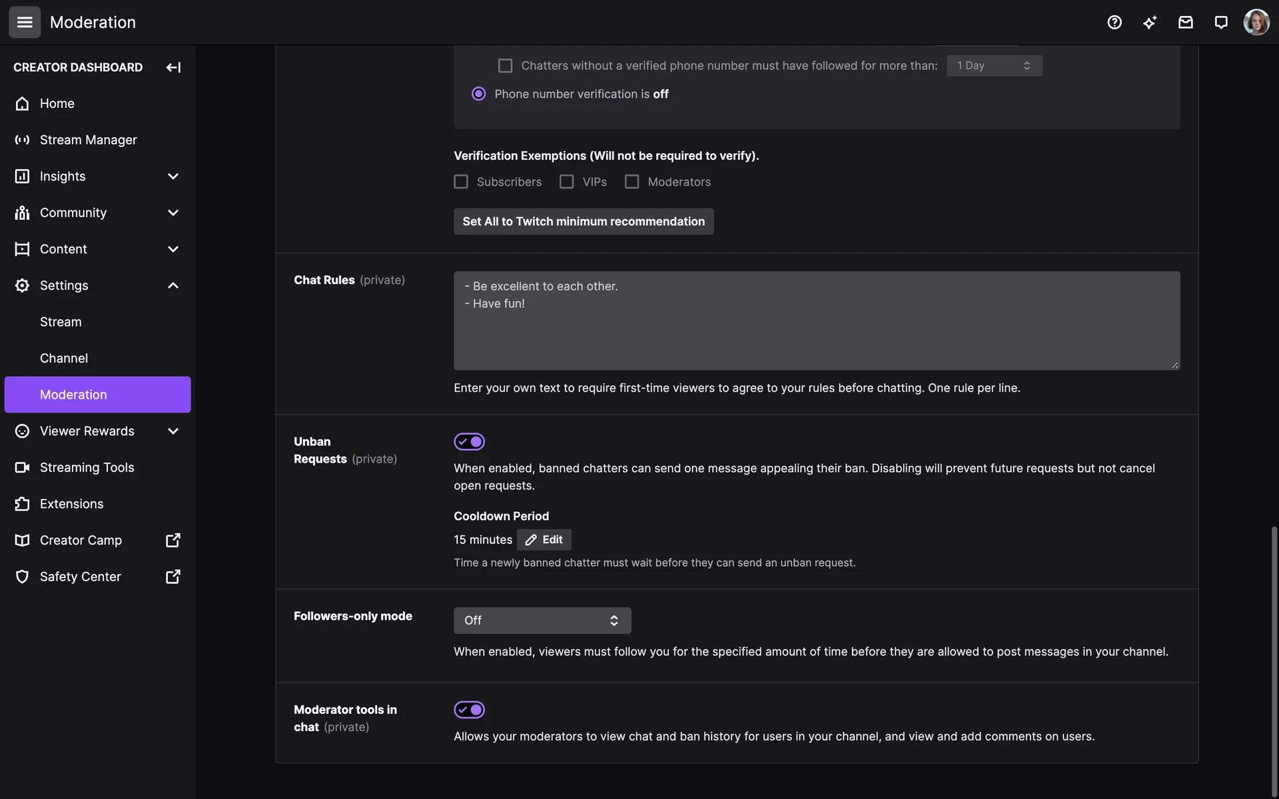Go to Stream Manager

tap(88, 140)
